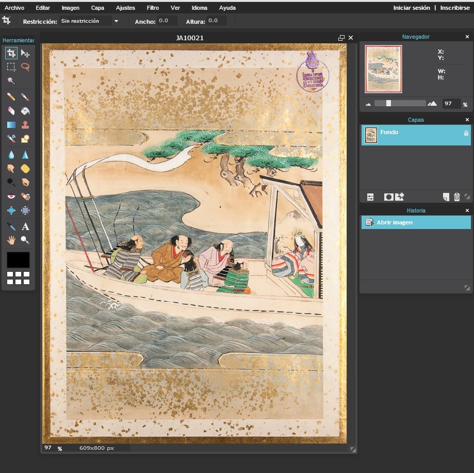
Task: Select the Crop tool in Herramientas
Action: pos(11,53)
